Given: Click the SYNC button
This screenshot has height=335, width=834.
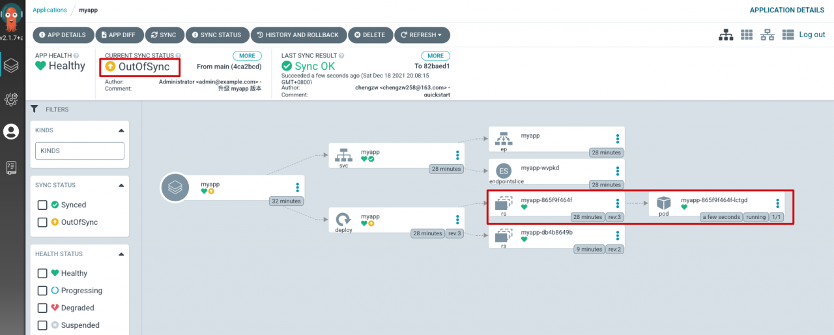Looking at the screenshot, I should pos(164,35).
